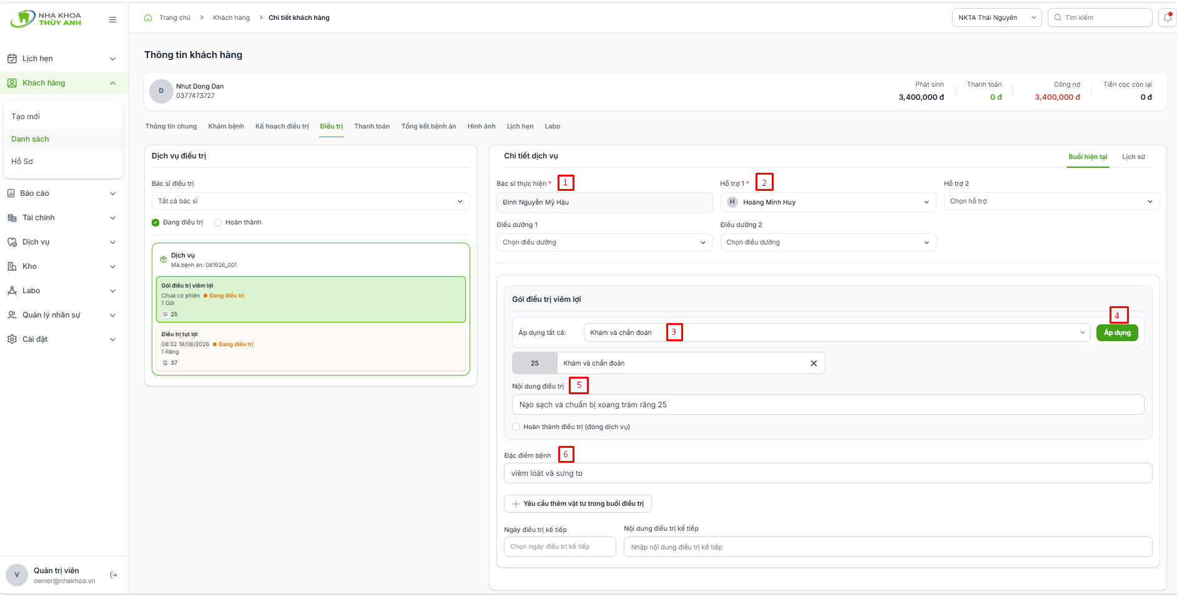The image size is (1177, 595).
Task: Click the green Áp dụng button
Action: tap(1117, 333)
